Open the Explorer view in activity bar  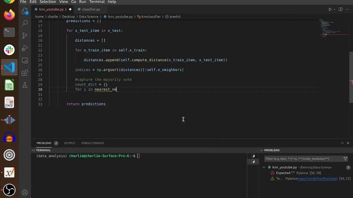[x=25, y=11]
